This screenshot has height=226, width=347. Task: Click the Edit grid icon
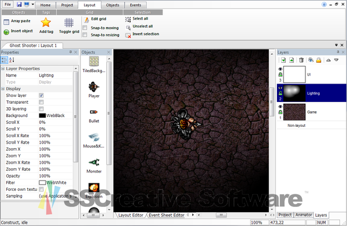tap(86, 20)
